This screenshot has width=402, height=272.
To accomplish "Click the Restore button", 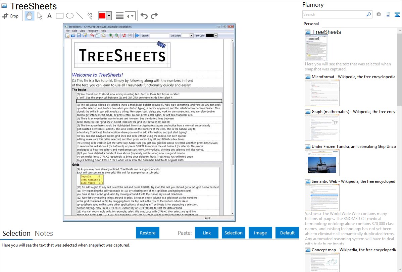I will point(148,233).
